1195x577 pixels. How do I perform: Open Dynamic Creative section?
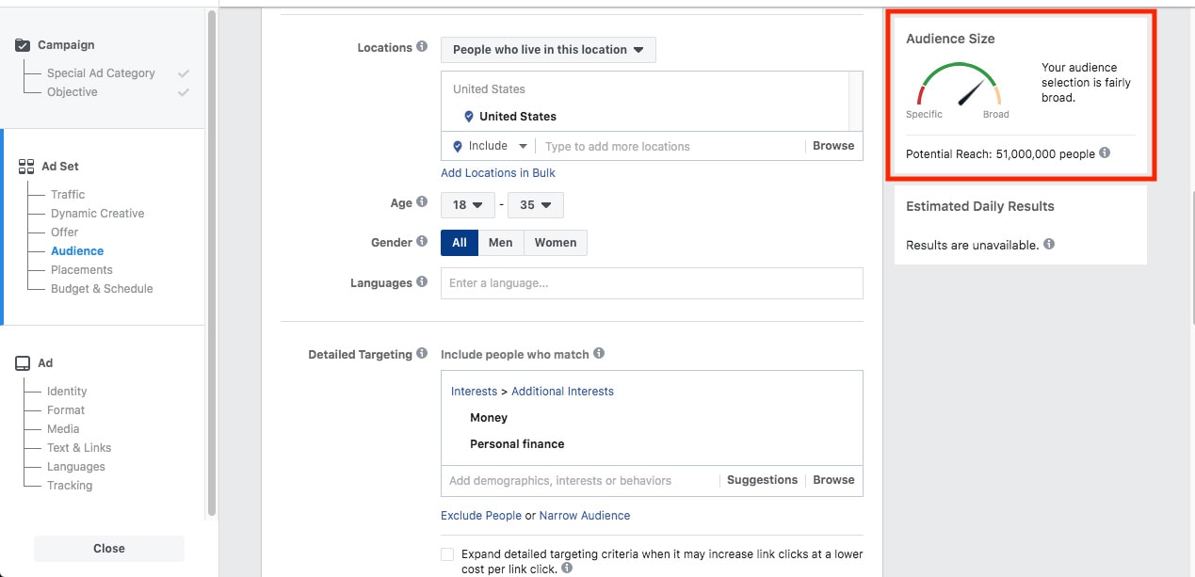(98, 213)
